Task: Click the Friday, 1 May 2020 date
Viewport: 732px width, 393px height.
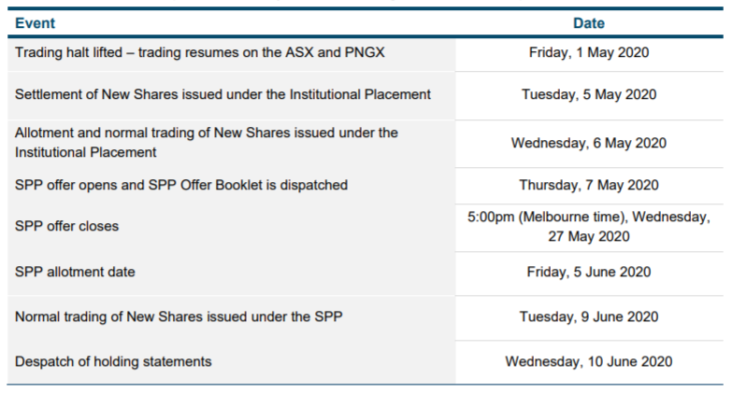Action: tap(589, 52)
